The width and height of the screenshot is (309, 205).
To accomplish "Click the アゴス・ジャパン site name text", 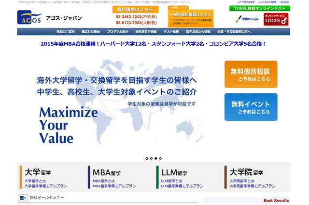I will click(64, 18).
